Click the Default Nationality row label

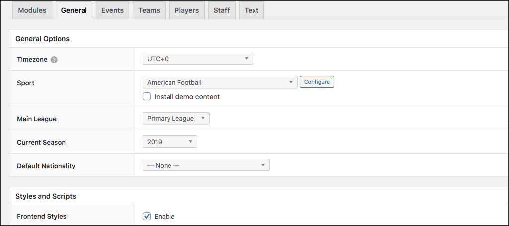[x=46, y=166]
